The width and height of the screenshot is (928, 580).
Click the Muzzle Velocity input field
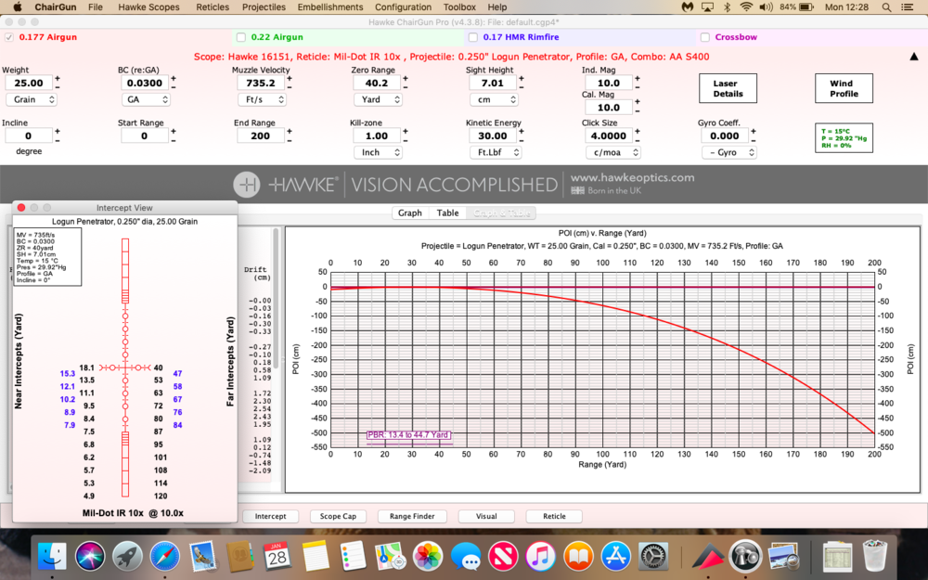click(261, 83)
